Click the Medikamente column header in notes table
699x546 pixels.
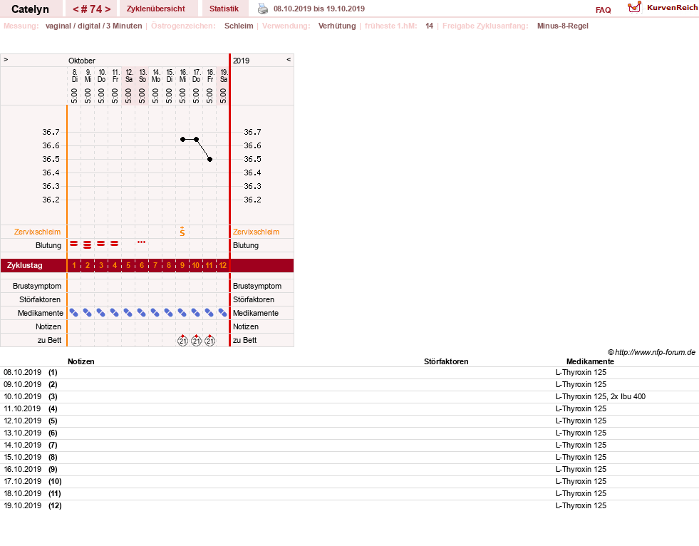[x=590, y=361]
